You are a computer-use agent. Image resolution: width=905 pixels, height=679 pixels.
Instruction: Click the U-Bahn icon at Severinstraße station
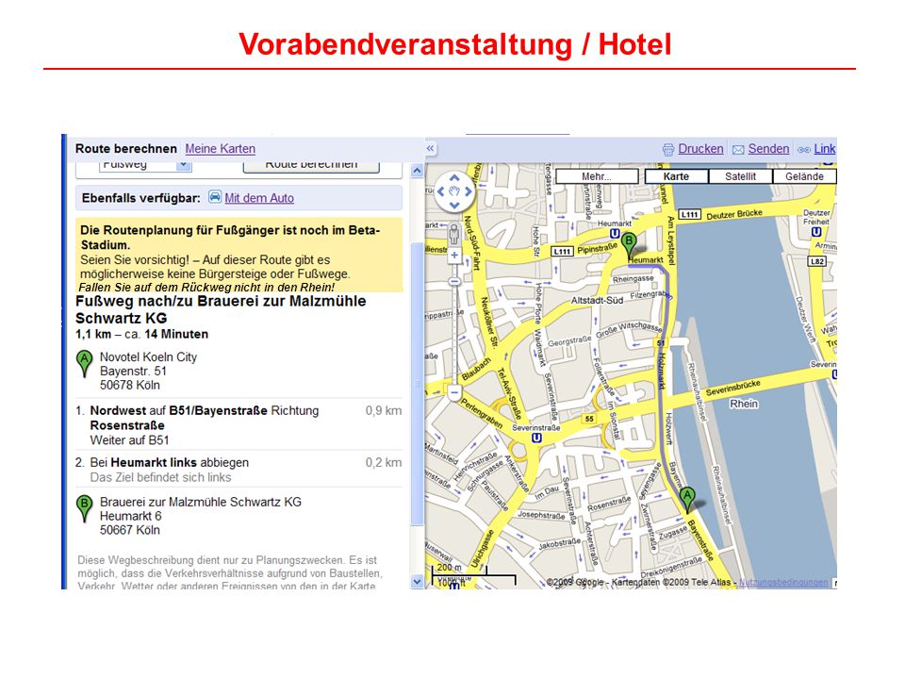(536, 439)
